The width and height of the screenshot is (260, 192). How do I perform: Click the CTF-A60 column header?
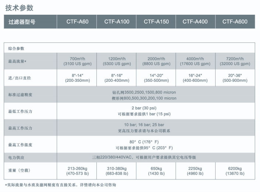tap(76, 22)
